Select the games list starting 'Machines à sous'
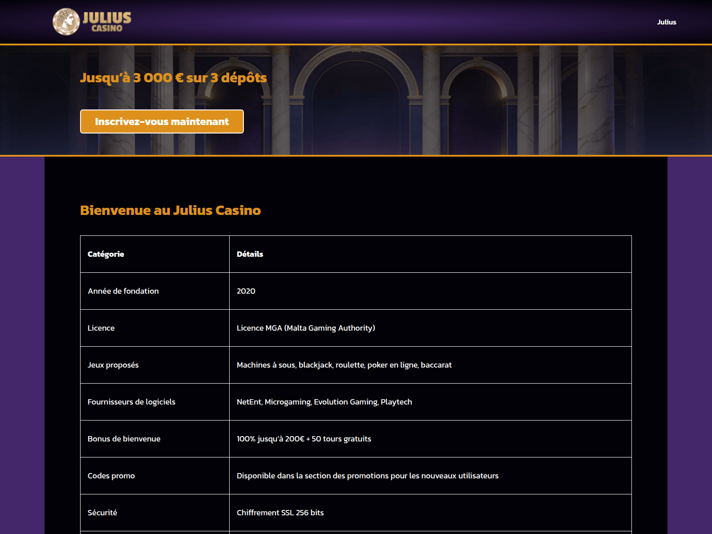712x534 pixels. (344, 365)
